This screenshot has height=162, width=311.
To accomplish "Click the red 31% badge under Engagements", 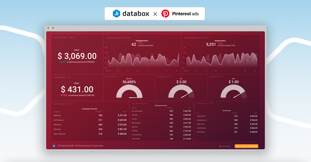I will point(140,43).
